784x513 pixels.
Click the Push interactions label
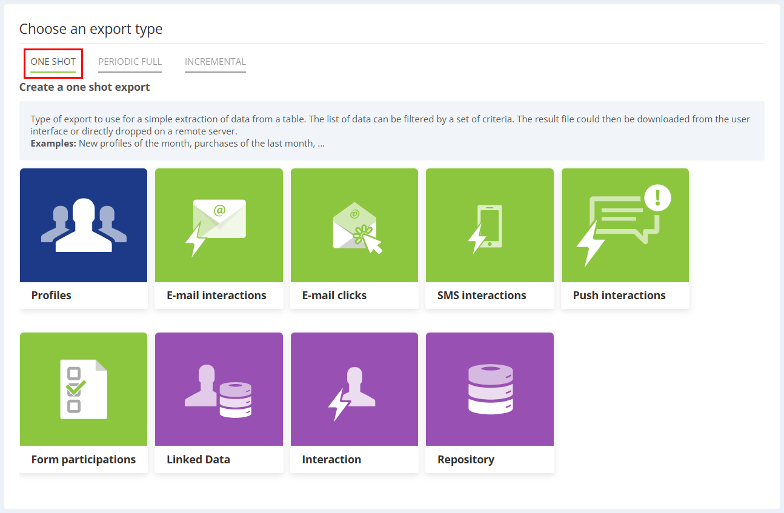click(619, 296)
